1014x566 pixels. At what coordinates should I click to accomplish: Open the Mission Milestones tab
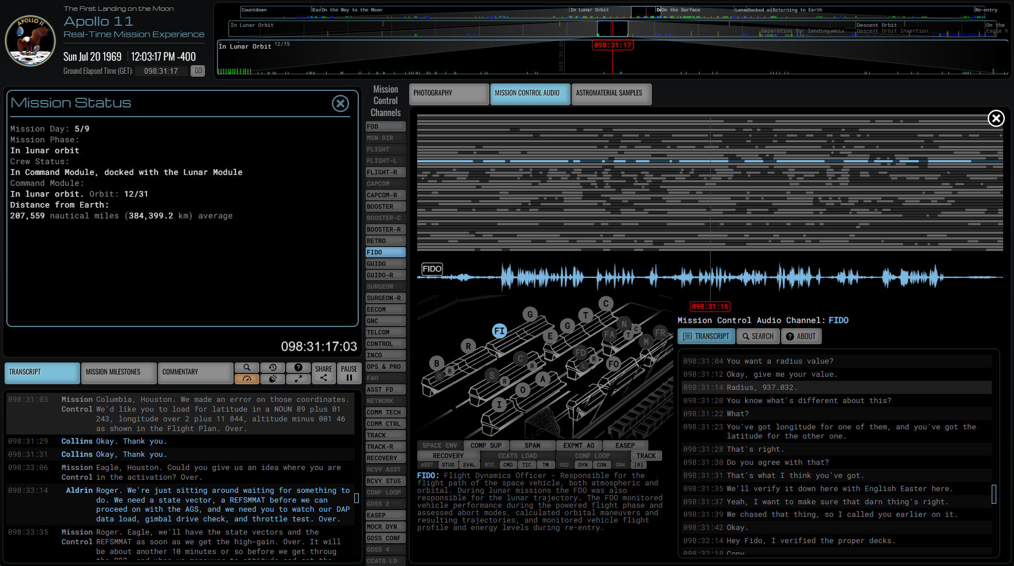pos(119,373)
